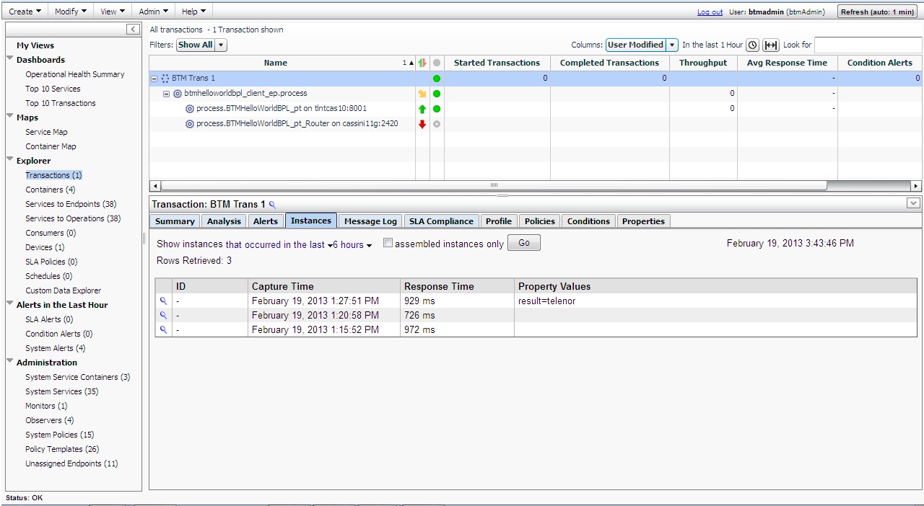Click the Go button
Image resolution: width=924 pixels, height=506 pixels.
click(x=523, y=243)
